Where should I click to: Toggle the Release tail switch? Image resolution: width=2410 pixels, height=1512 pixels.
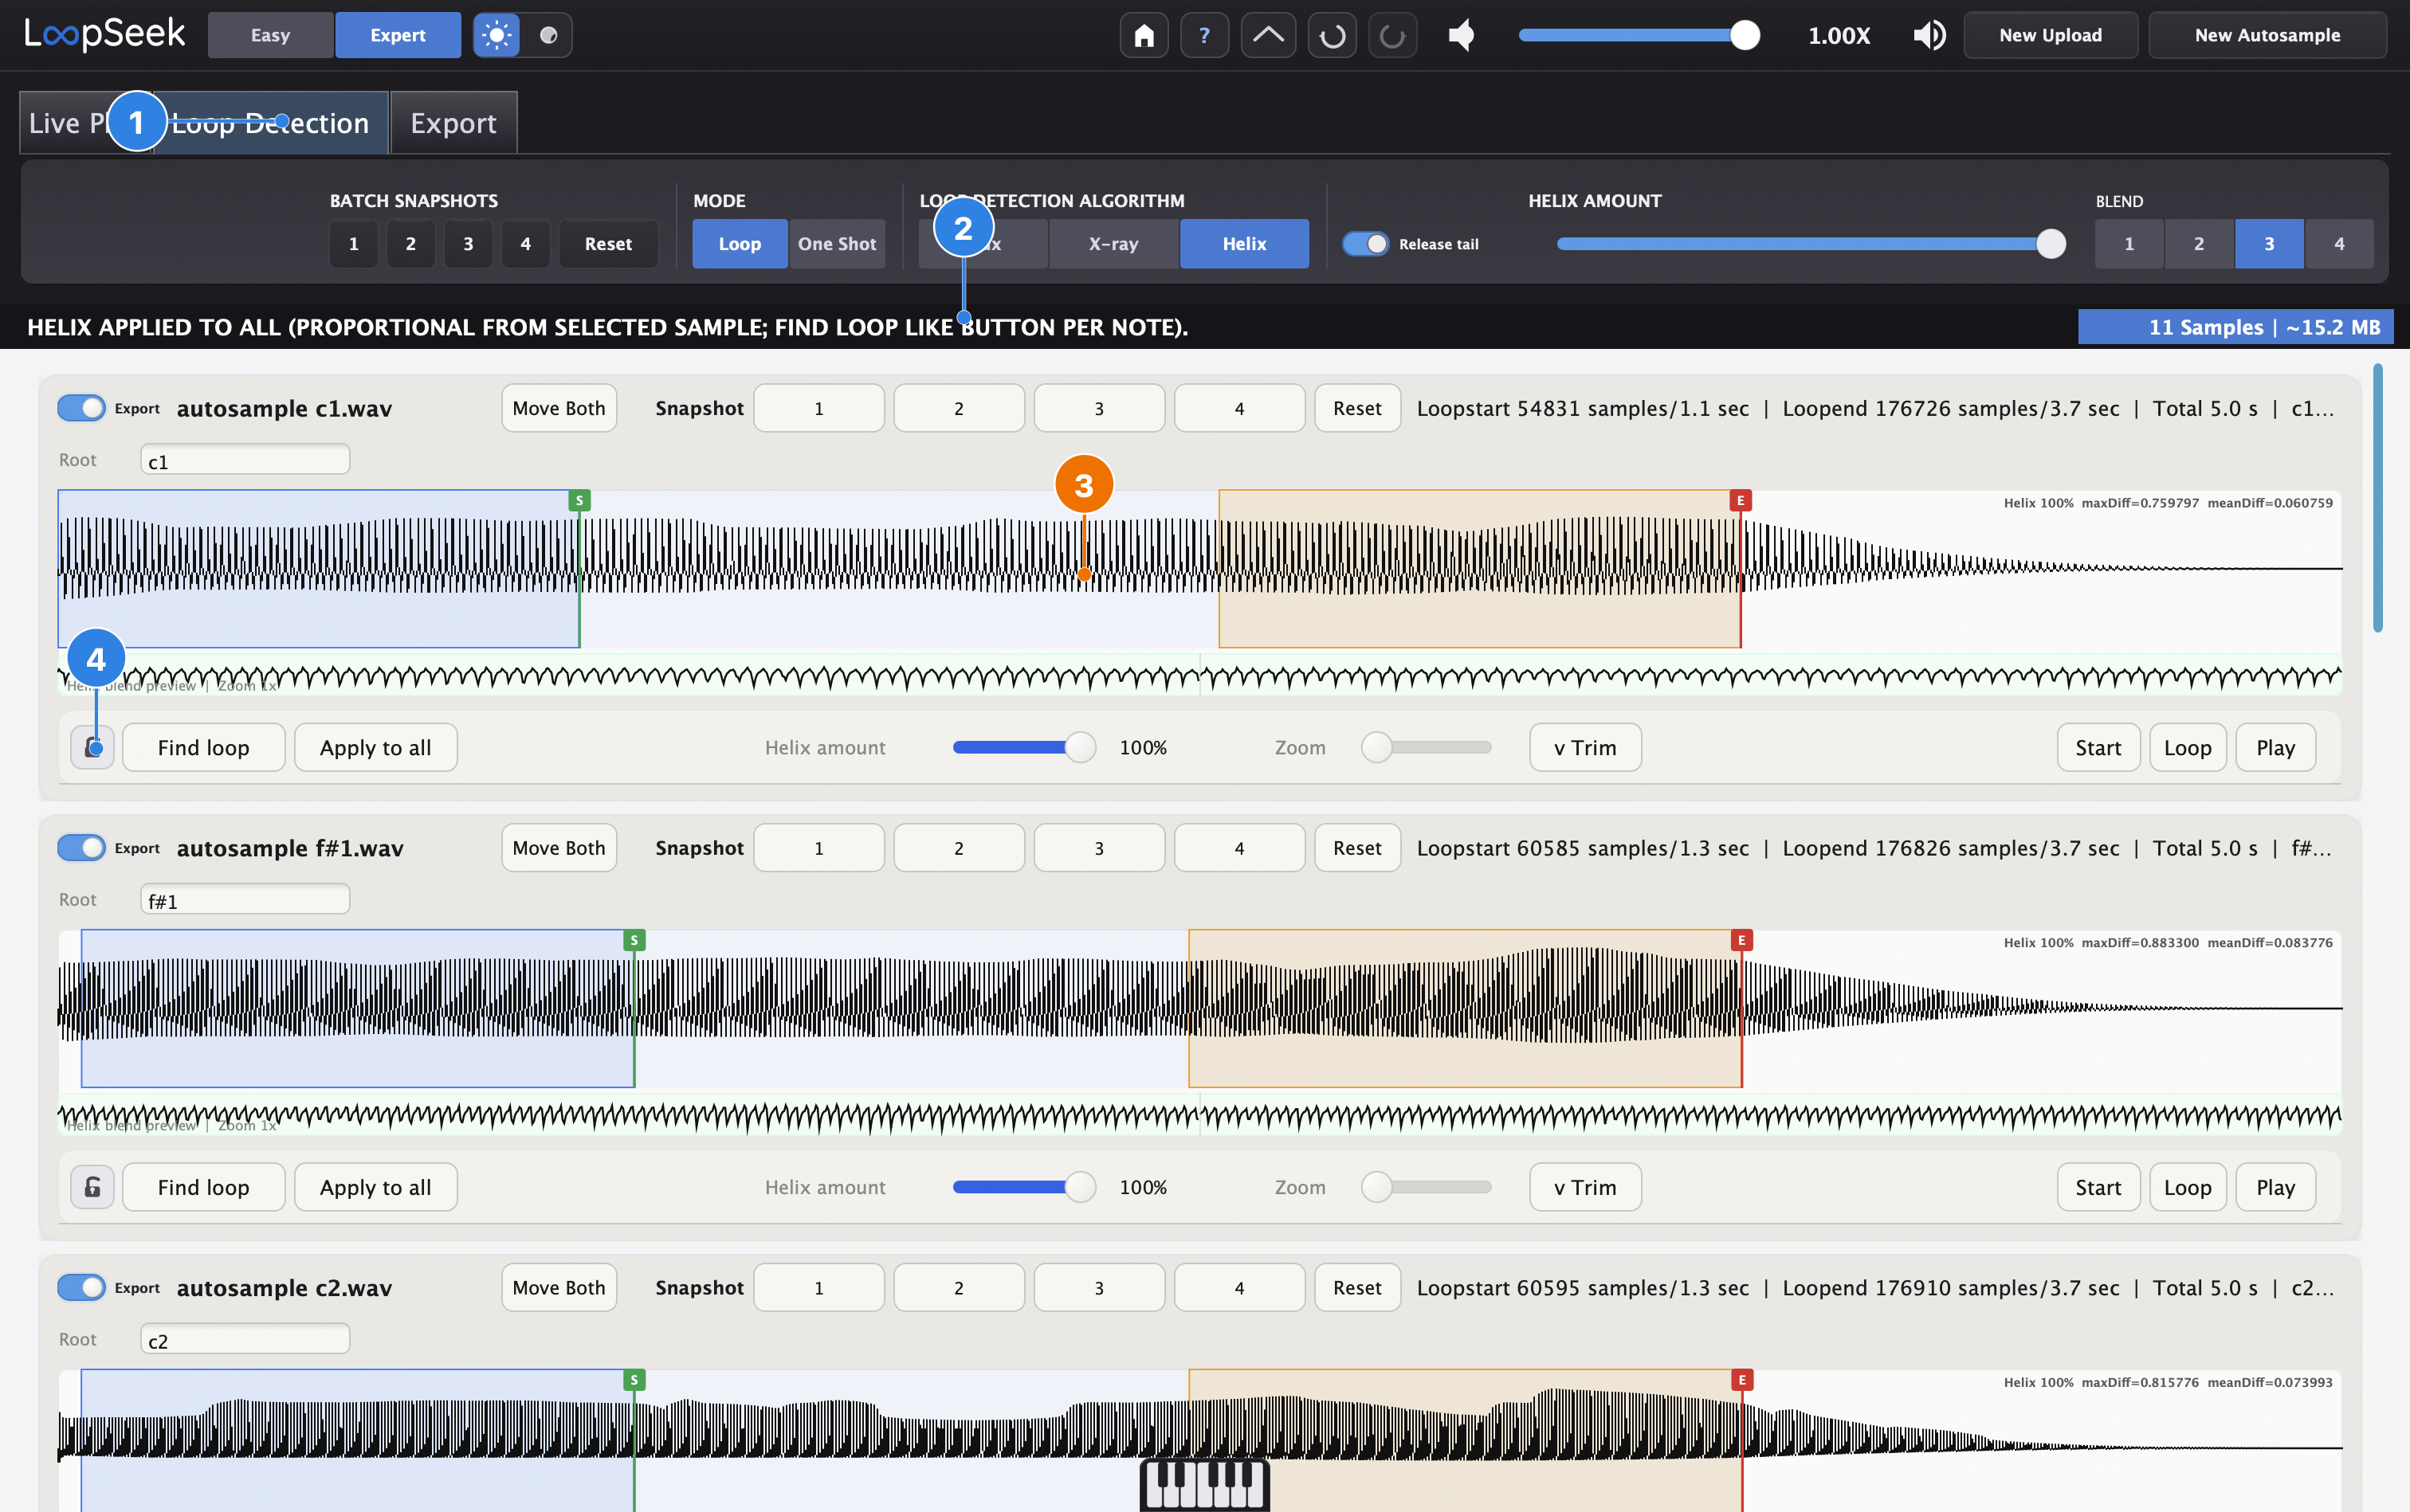[1365, 244]
